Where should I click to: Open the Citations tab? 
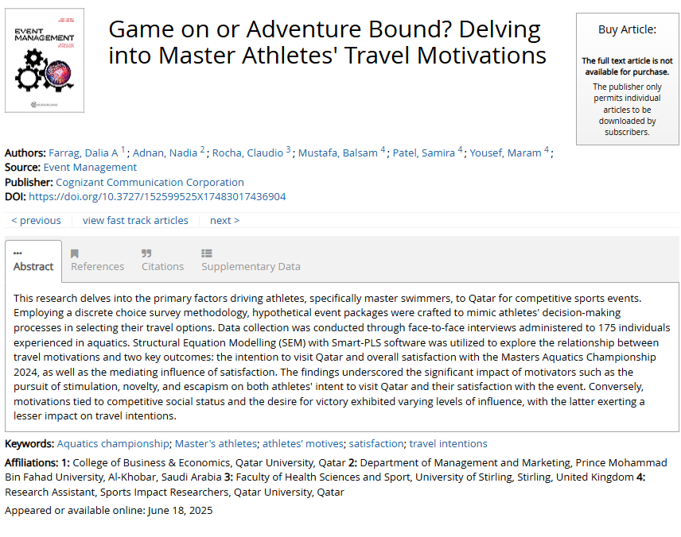tap(162, 266)
